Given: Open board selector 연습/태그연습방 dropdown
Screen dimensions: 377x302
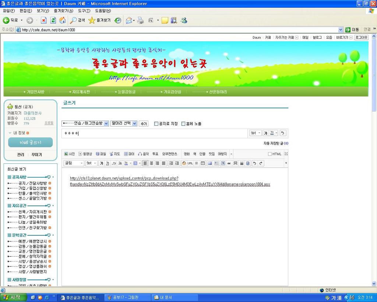Looking at the screenshot, I should pyautogui.click(x=85, y=123).
